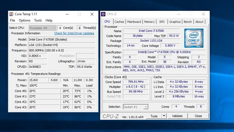Click the VID value 0.8065 v
234x132 pixels.
coord(38,56)
